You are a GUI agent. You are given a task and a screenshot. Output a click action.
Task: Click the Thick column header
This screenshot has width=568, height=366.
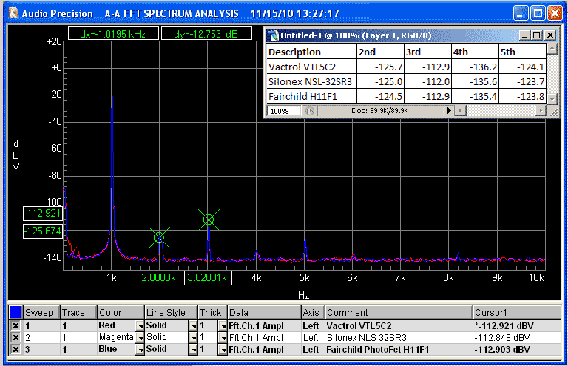click(213, 313)
